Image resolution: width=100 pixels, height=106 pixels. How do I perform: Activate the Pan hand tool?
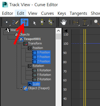tap(63, 22)
